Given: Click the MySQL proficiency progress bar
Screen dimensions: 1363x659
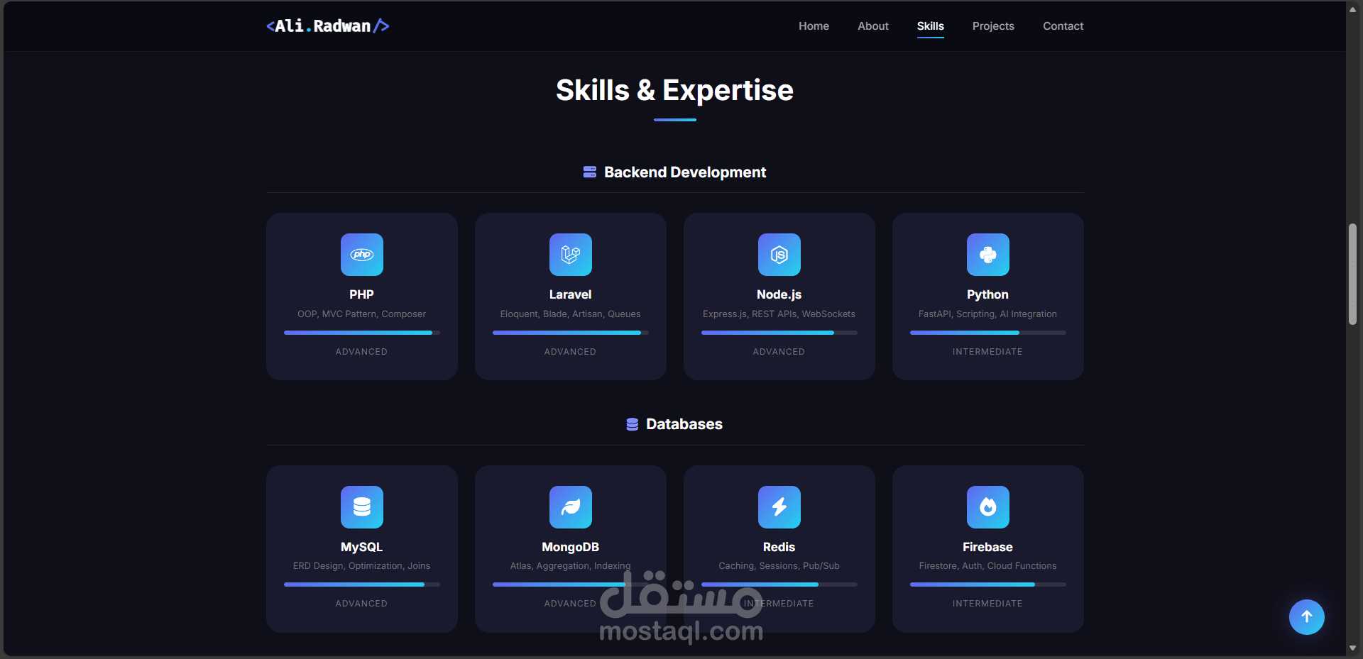Looking at the screenshot, I should [361, 585].
